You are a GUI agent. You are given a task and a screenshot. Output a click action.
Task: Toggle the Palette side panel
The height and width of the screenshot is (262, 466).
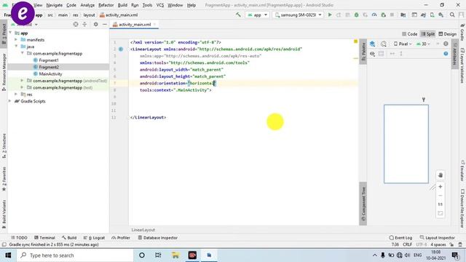363,52
